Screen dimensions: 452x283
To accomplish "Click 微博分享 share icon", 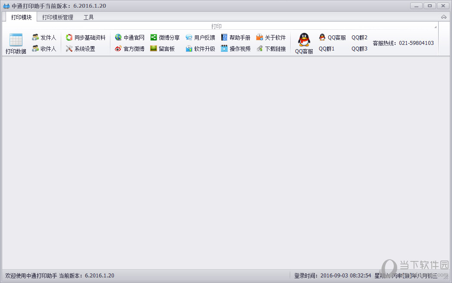I will (154, 37).
